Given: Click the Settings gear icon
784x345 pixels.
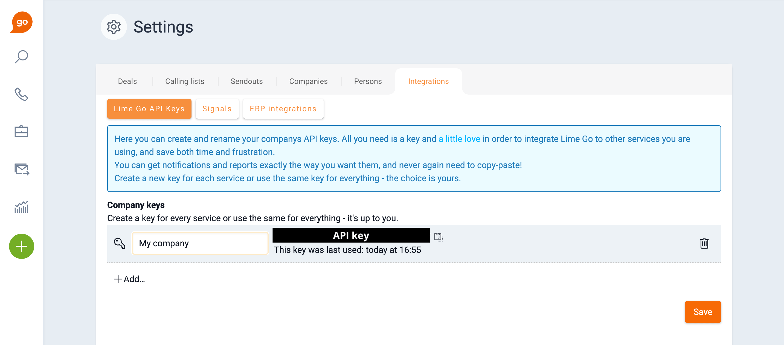Looking at the screenshot, I should click(114, 27).
